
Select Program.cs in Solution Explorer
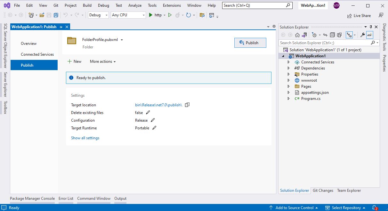tap(311, 99)
